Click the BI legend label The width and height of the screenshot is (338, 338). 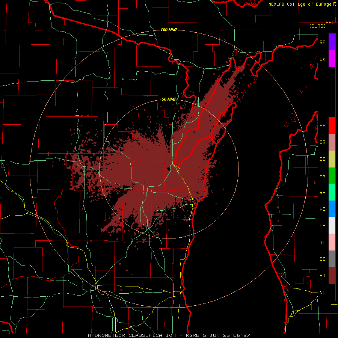(x=322, y=276)
